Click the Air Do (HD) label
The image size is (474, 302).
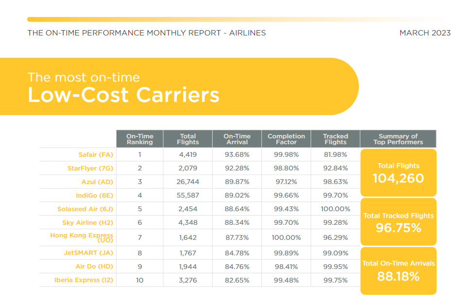click(94, 267)
